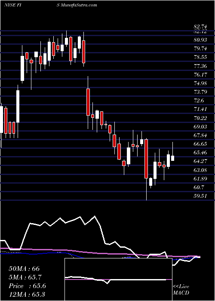Click the 5MA : 65.7 readout
The width and height of the screenshot is (215, 301).
[x=25, y=277]
